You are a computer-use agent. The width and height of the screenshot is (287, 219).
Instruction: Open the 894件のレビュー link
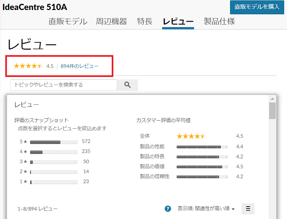(x=79, y=66)
